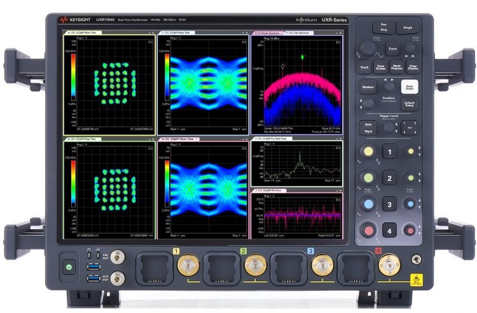
Task: Select the D: Ch1 32QAM Meas Time tab
Action: 177,139
